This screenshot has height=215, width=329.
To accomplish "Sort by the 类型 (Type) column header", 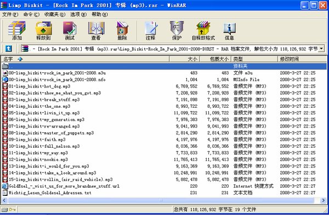I will point(254,59).
